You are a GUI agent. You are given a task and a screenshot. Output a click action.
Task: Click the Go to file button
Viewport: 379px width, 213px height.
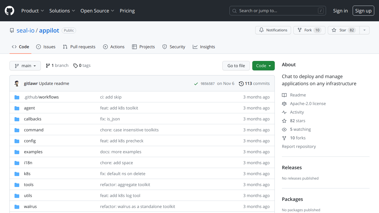[x=236, y=66]
